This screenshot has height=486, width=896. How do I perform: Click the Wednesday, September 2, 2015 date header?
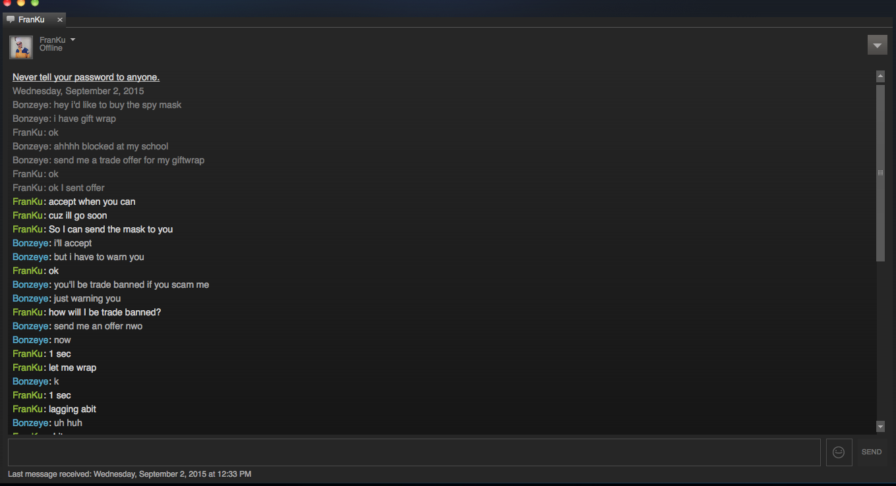(78, 91)
